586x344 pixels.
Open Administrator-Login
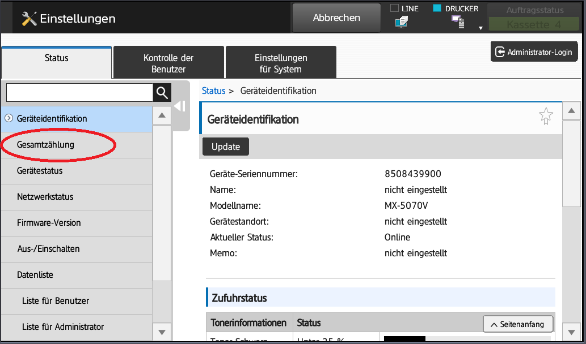533,52
